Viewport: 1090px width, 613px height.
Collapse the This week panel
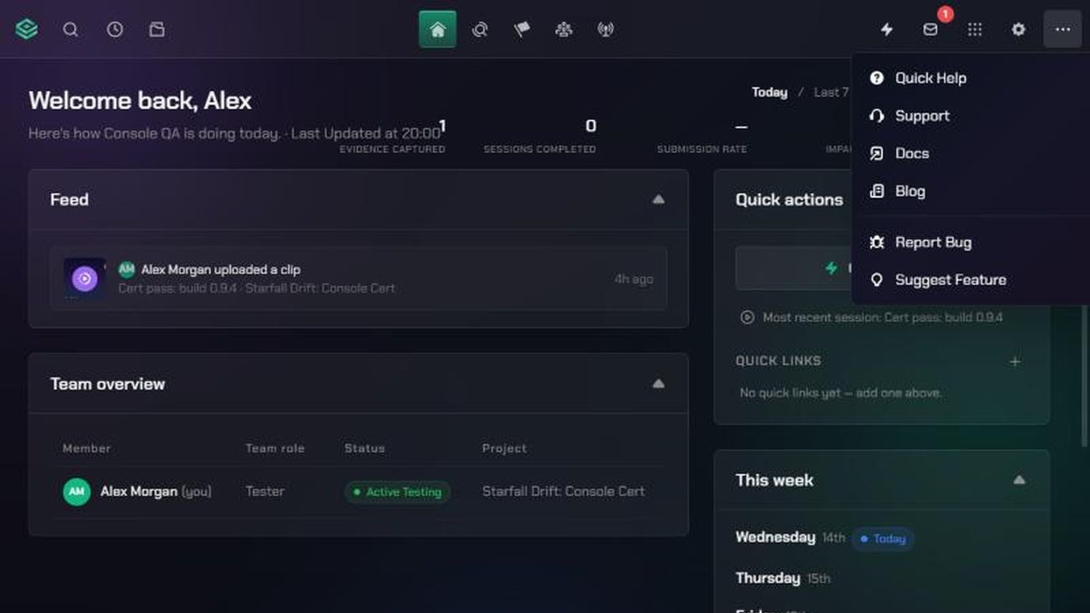click(x=1019, y=480)
